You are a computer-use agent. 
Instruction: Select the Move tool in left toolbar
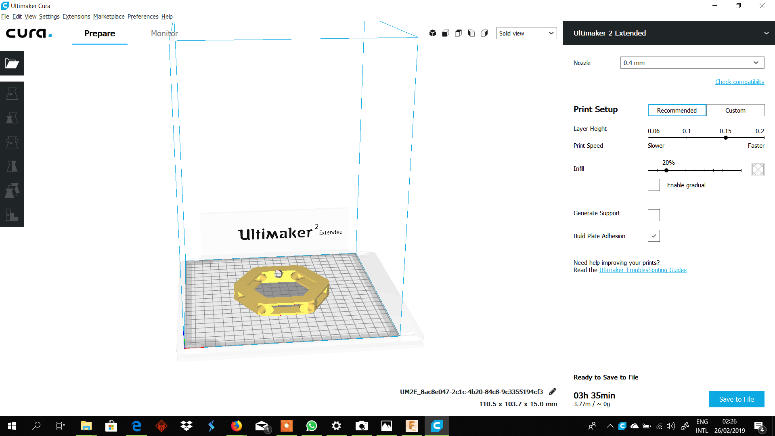tap(12, 94)
